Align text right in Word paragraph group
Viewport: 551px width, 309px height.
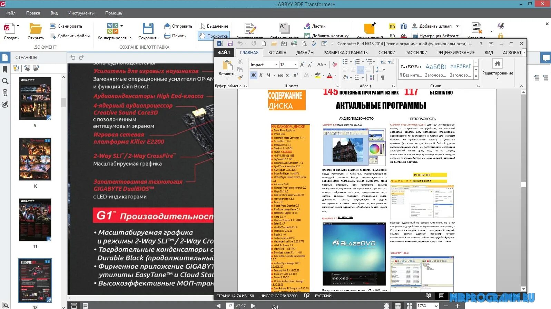(x=361, y=69)
